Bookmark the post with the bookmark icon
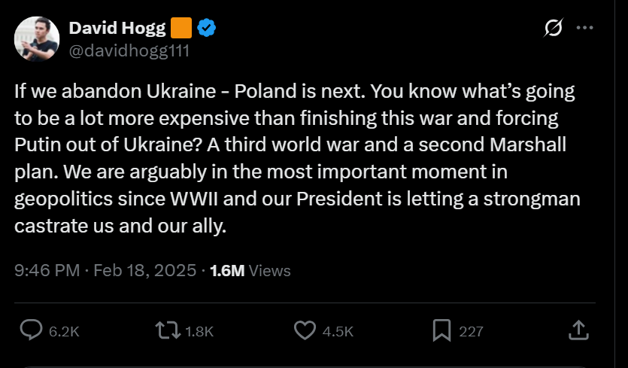This screenshot has height=368, width=628. click(x=441, y=330)
